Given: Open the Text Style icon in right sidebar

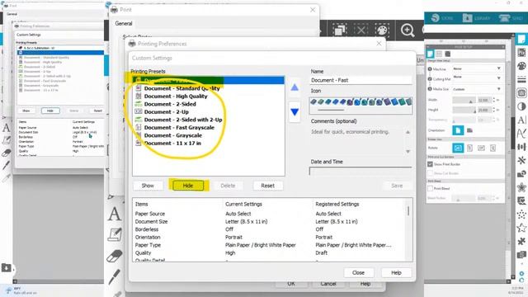Looking at the screenshot, I should [x=521, y=120].
